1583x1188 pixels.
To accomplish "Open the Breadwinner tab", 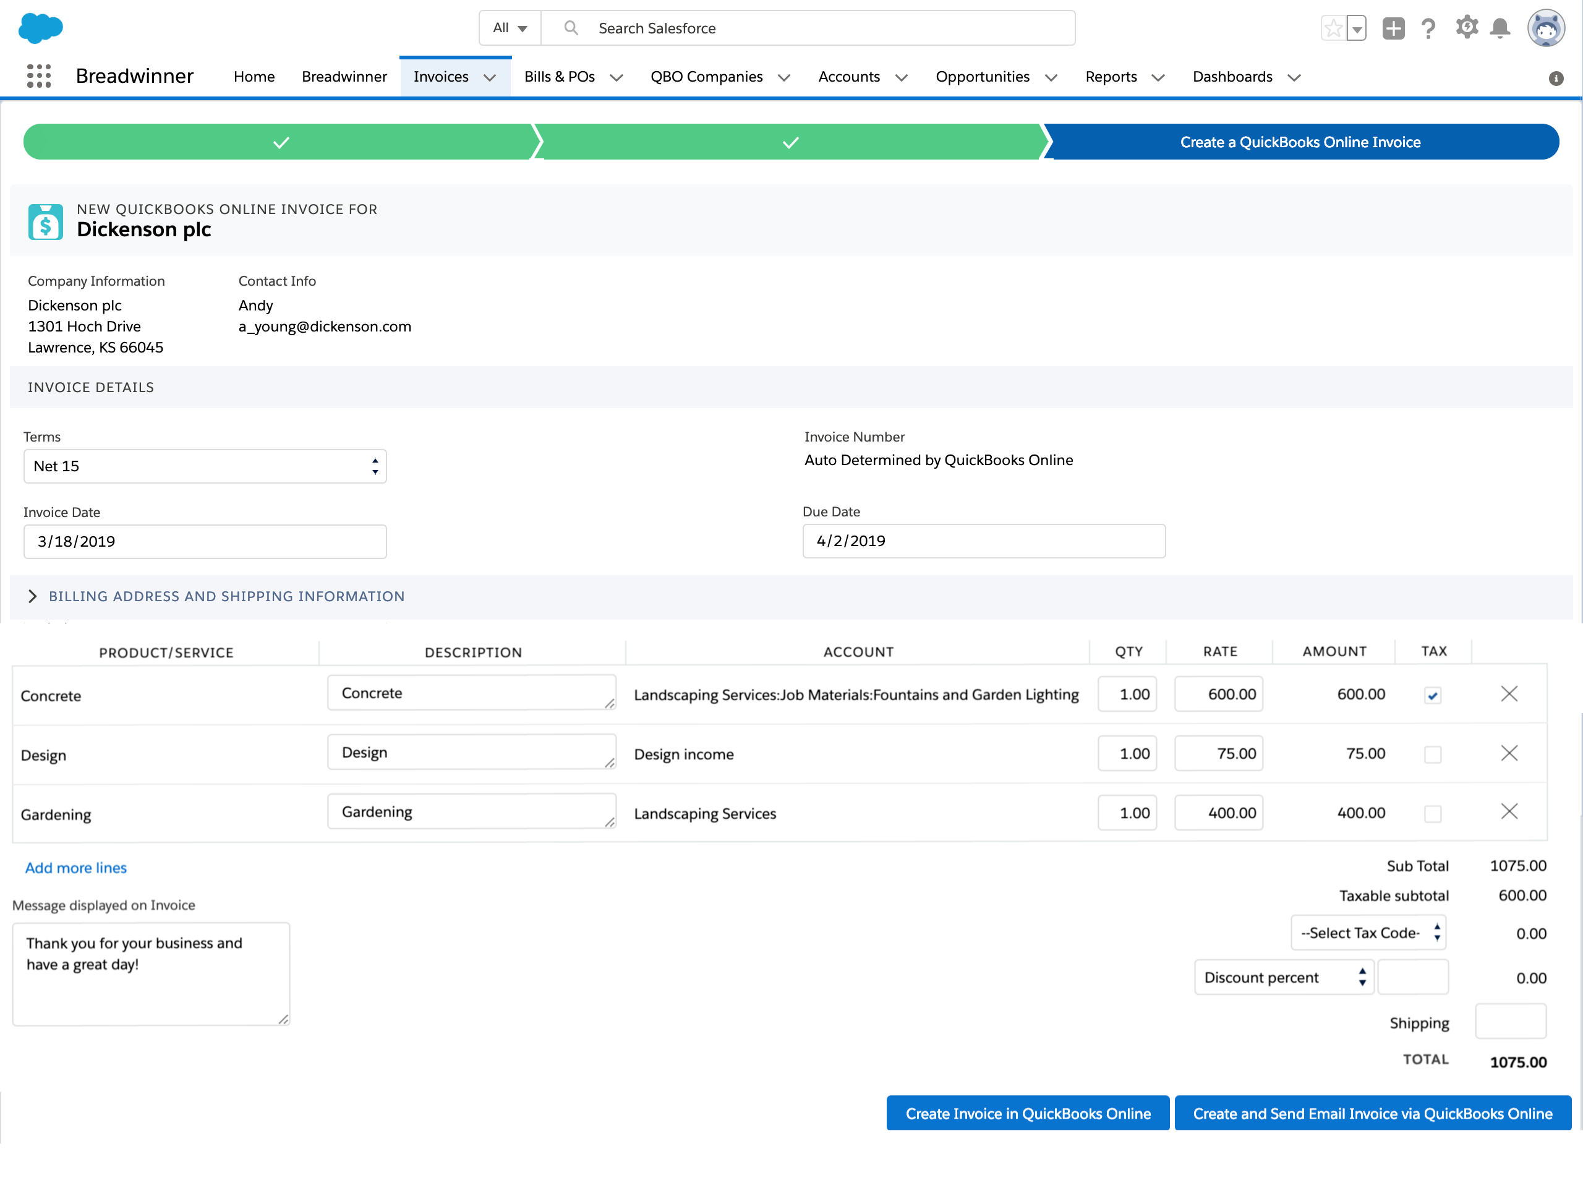I will click(344, 77).
